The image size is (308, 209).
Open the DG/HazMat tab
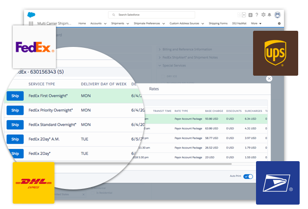[239, 23]
